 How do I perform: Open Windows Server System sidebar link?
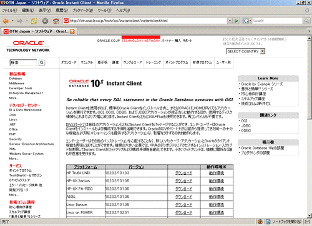(x=26, y=154)
